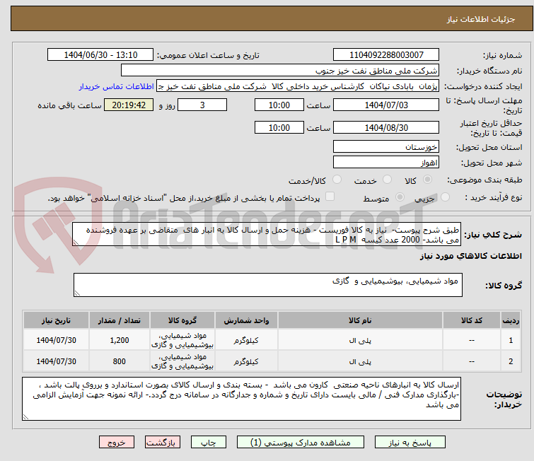Click the خروج exit button
This screenshot has height=461, width=534.
click(x=117, y=443)
